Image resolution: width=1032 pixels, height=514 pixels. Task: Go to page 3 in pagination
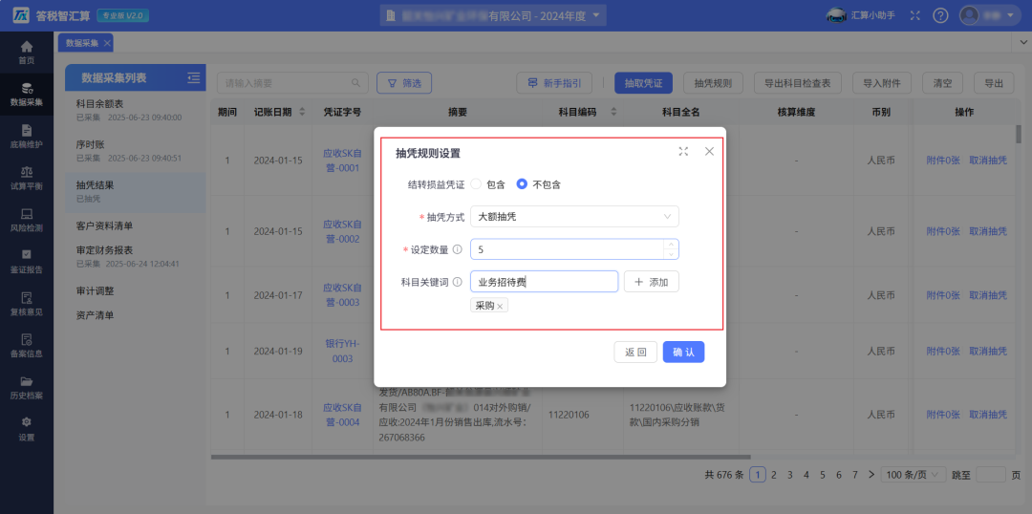[x=790, y=475]
